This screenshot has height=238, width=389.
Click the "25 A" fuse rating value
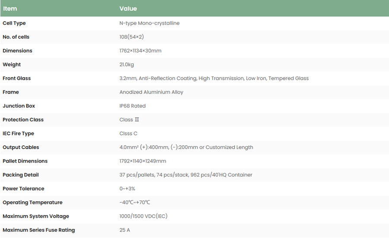tap(124, 230)
